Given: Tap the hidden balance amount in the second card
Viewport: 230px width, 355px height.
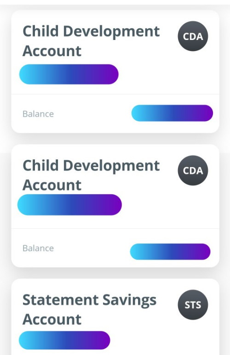Looking at the screenshot, I should click(170, 252).
